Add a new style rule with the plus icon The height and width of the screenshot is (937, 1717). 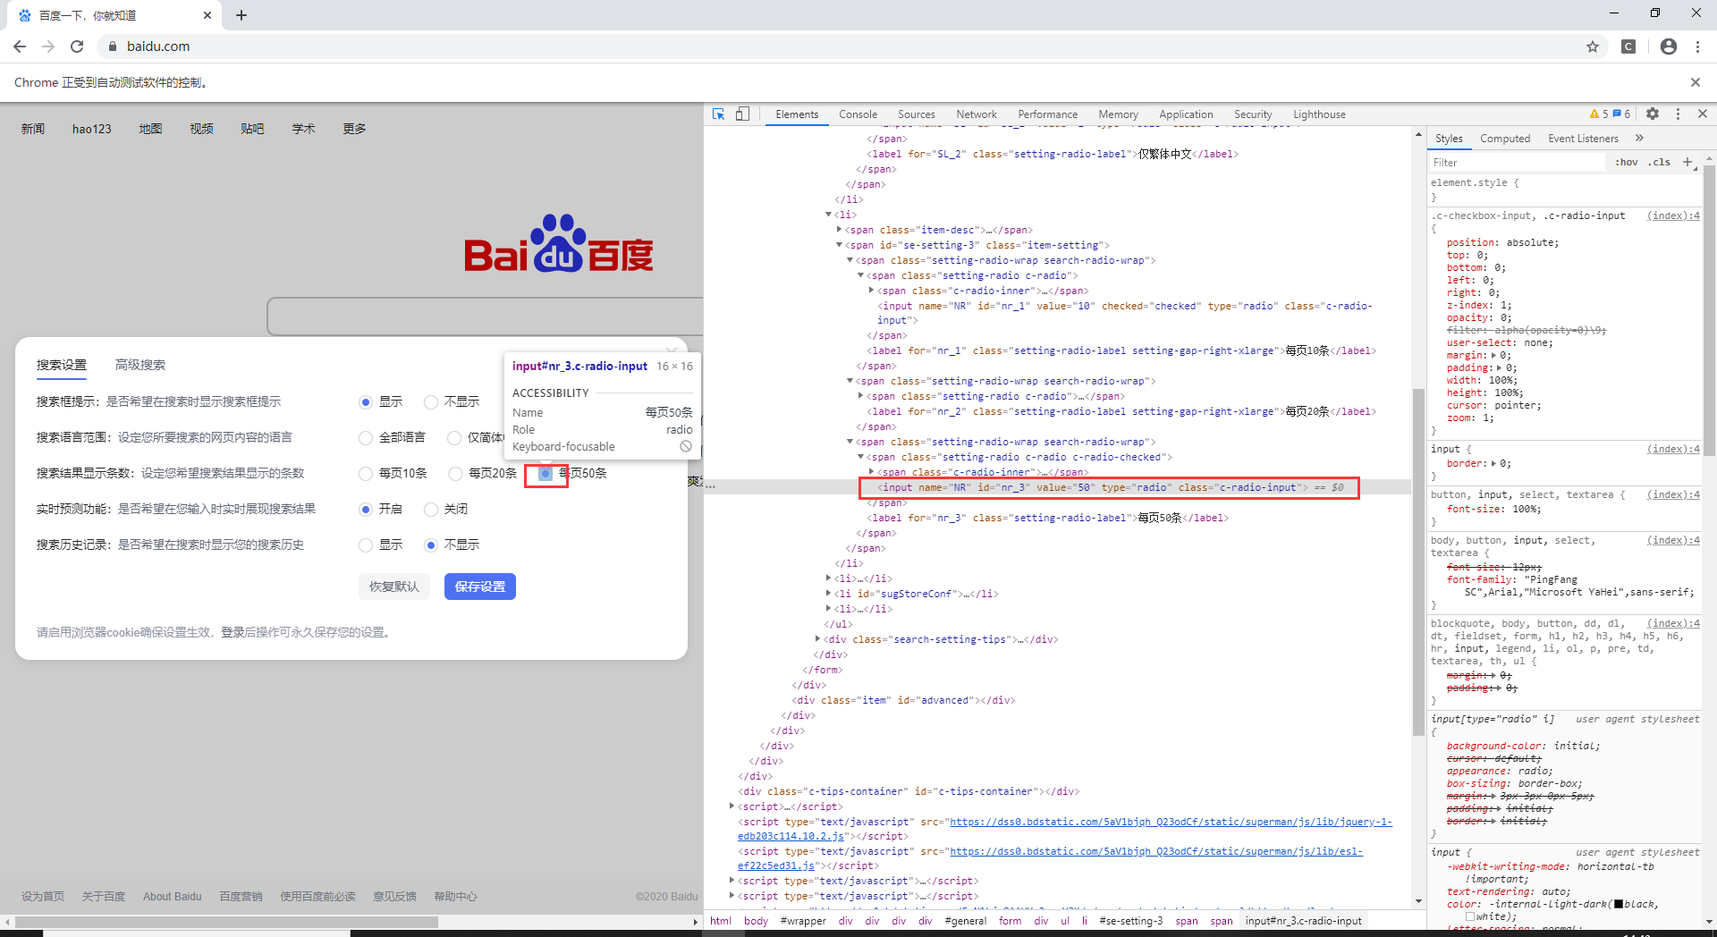pos(1688,162)
